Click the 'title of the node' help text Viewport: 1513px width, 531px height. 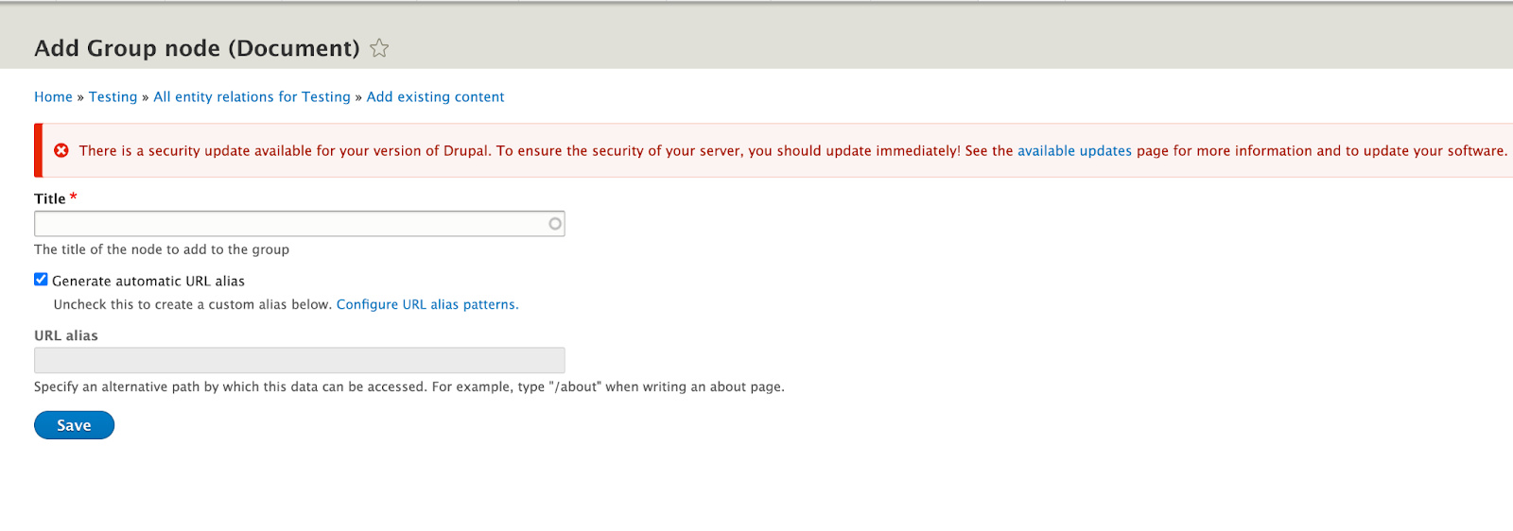(162, 249)
